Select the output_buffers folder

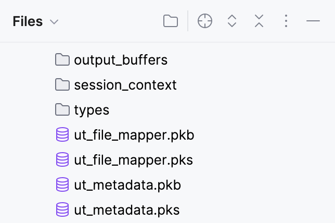pos(121,60)
